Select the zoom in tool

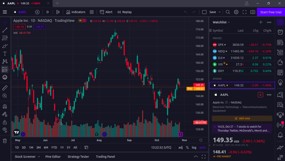click(5, 95)
